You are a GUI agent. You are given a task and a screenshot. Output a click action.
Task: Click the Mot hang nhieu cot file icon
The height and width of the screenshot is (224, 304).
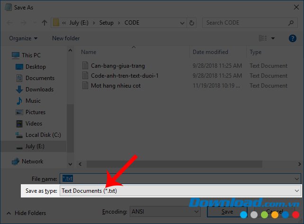[85, 85]
